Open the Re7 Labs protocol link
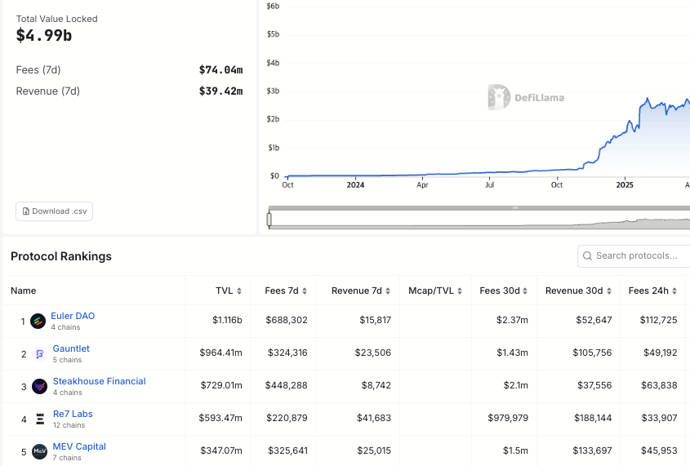The height and width of the screenshot is (466, 690). pos(73,414)
